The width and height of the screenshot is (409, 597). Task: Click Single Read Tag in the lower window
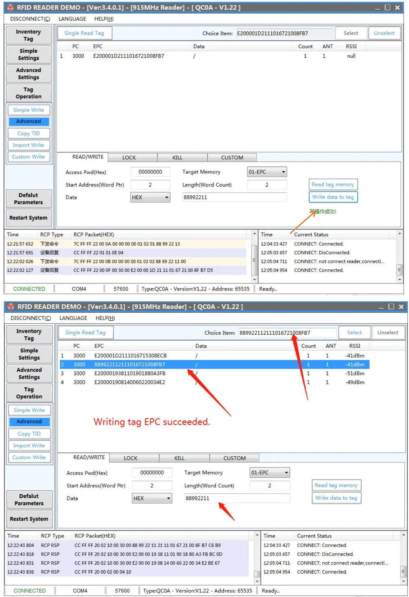tap(86, 332)
